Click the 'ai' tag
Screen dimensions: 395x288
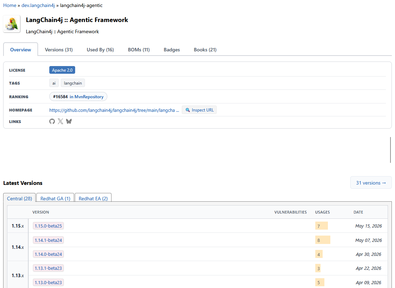coord(54,83)
